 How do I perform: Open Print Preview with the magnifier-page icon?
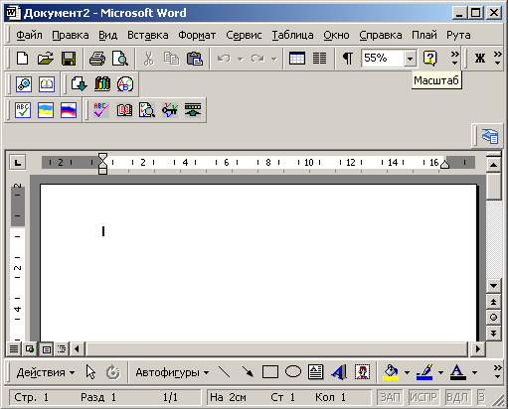[120, 59]
